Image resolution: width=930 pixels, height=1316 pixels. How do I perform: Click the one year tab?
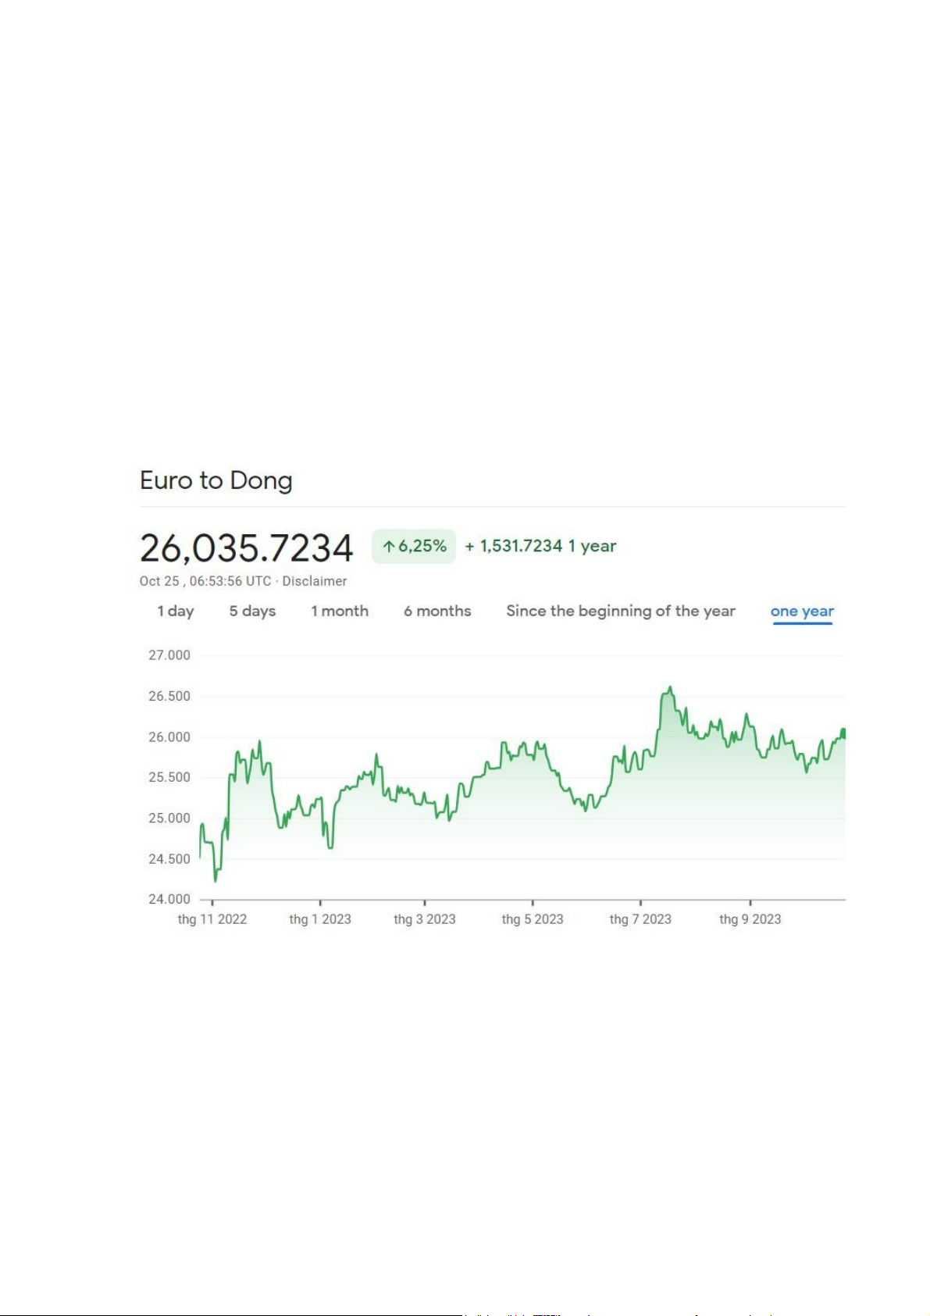tap(802, 611)
